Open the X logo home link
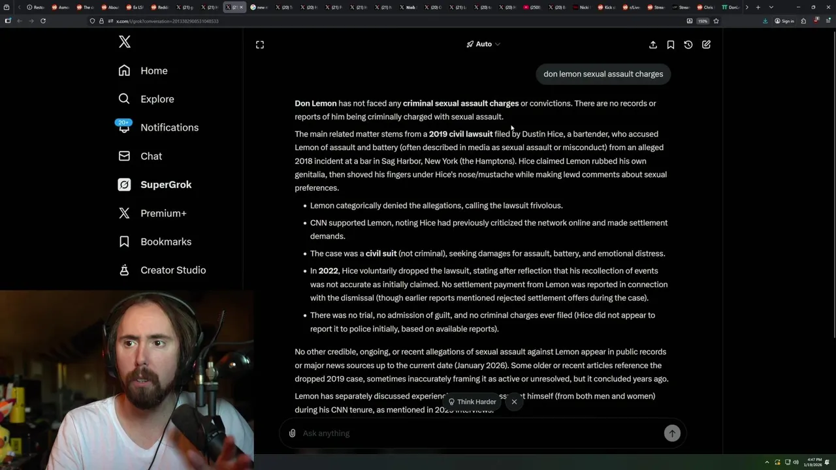The width and height of the screenshot is (836, 470). (x=125, y=42)
